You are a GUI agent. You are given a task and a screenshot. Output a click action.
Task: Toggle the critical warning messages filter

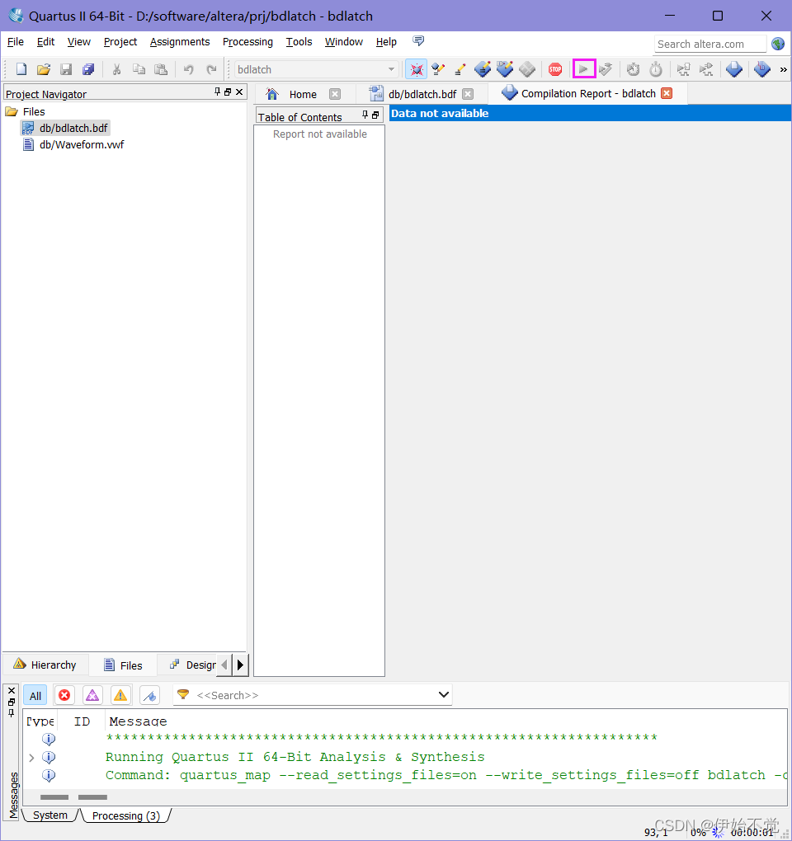pyautogui.click(x=92, y=696)
